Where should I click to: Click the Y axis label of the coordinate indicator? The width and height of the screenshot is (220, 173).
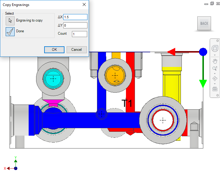[x=16, y=157]
